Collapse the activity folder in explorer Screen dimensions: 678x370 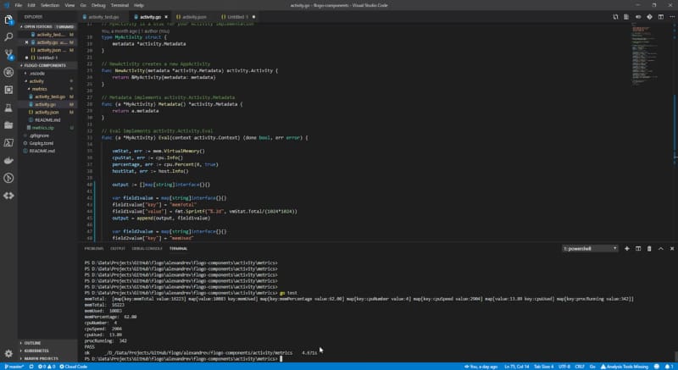pyautogui.click(x=36, y=80)
